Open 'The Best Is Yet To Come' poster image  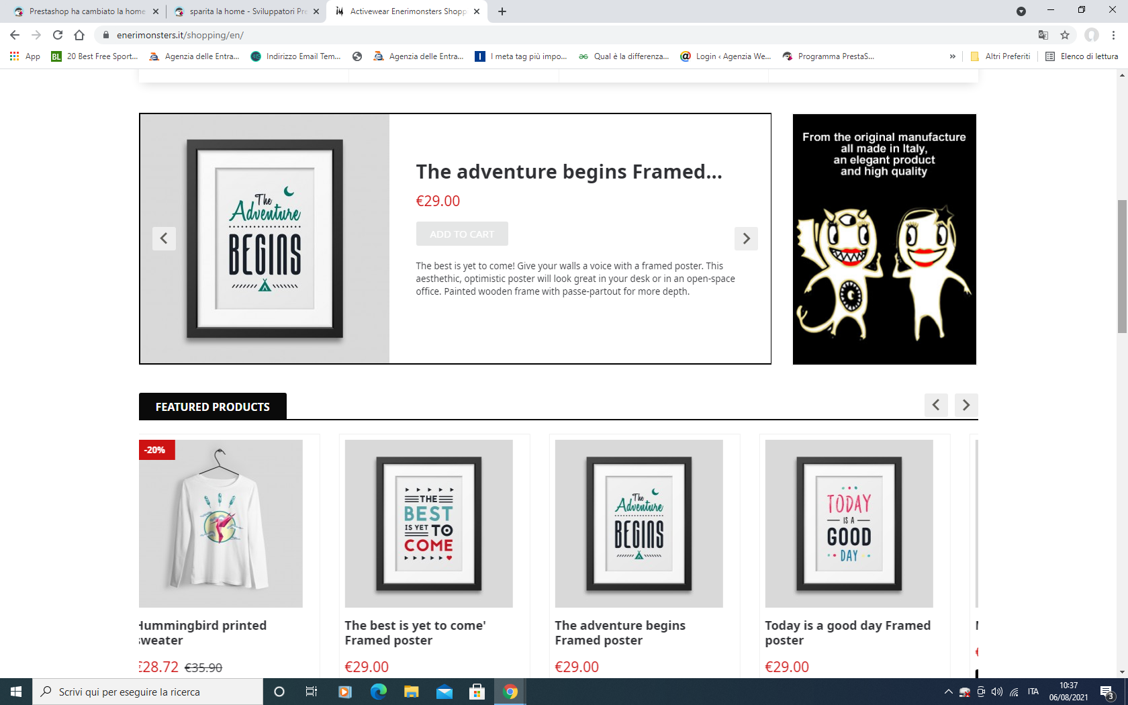click(429, 524)
